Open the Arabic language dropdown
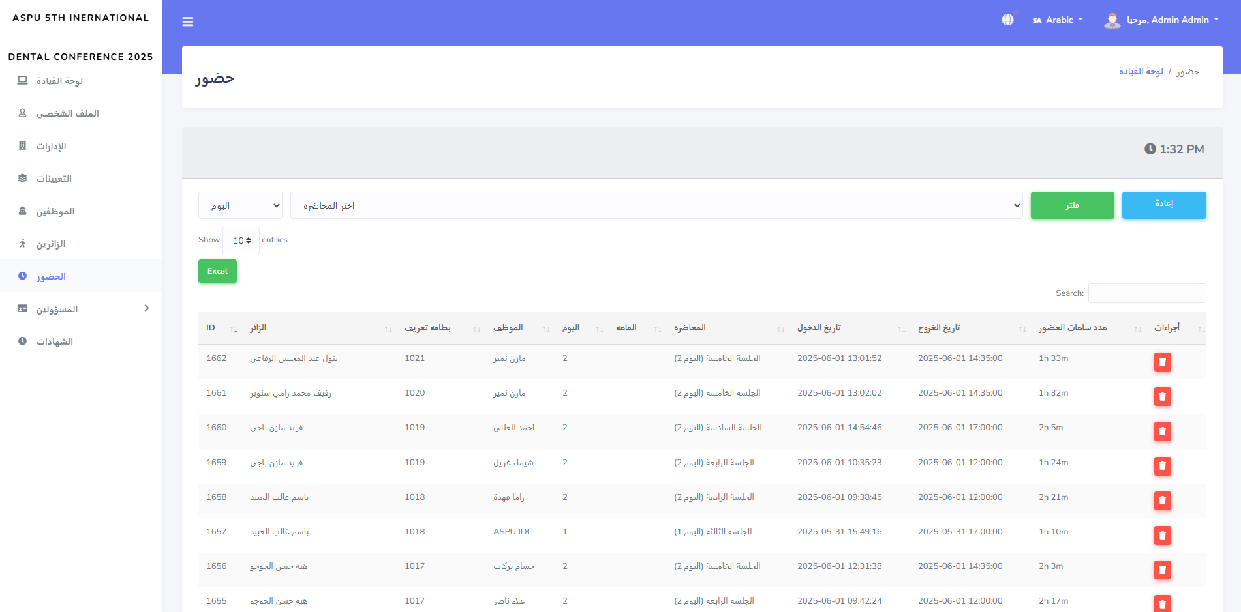Screen dimensions: 1241x612 pos(1058,20)
